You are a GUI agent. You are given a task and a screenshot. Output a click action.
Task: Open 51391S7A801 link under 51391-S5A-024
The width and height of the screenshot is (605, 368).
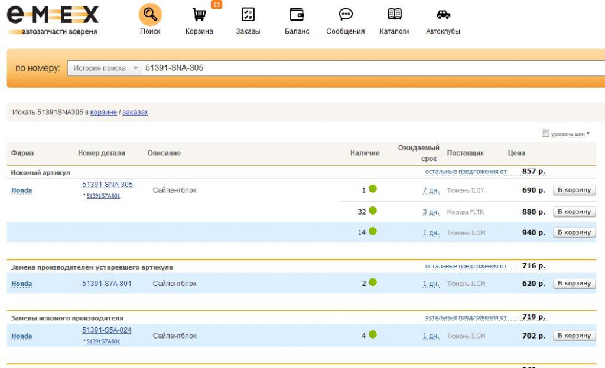click(103, 341)
